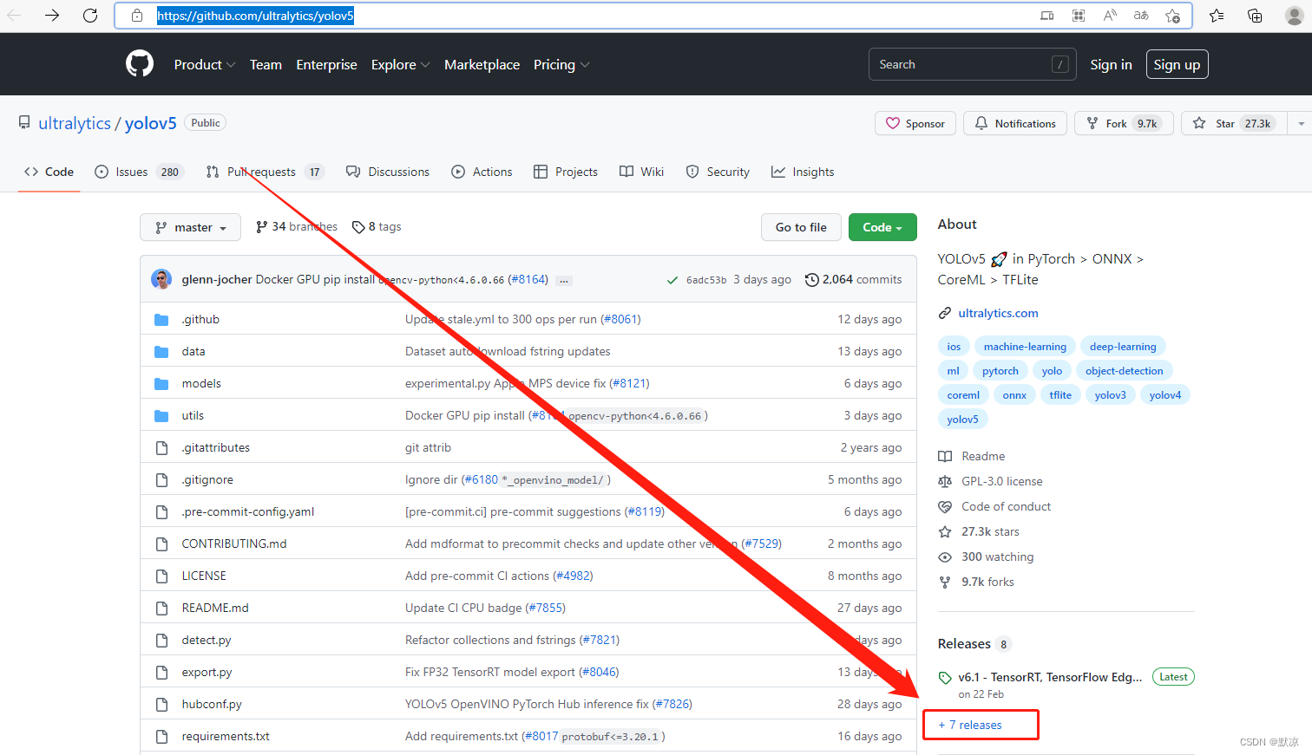
Task: Click glenn-jocher's avatar thumbnail
Action: coord(161,279)
